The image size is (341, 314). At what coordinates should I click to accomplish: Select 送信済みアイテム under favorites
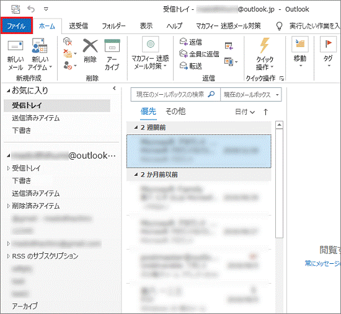tap(36, 118)
